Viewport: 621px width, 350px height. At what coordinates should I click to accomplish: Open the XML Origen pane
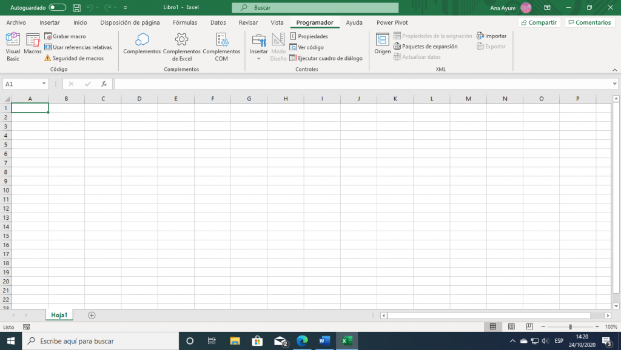pyautogui.click(x=383, y=44)
